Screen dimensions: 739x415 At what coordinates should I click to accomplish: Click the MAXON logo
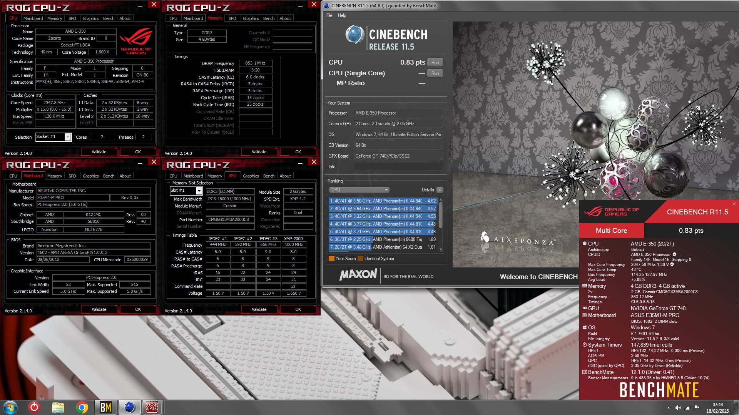pyautogui.click(x=358, y=274)
